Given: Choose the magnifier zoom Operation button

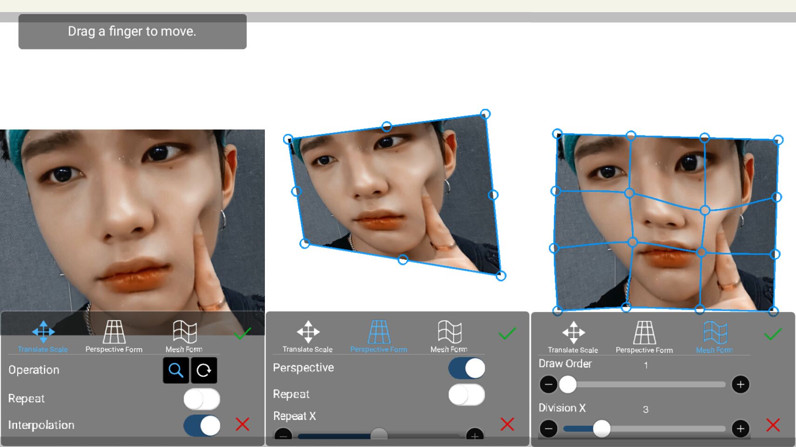Looking at the screenshot, I should point(176,370).
